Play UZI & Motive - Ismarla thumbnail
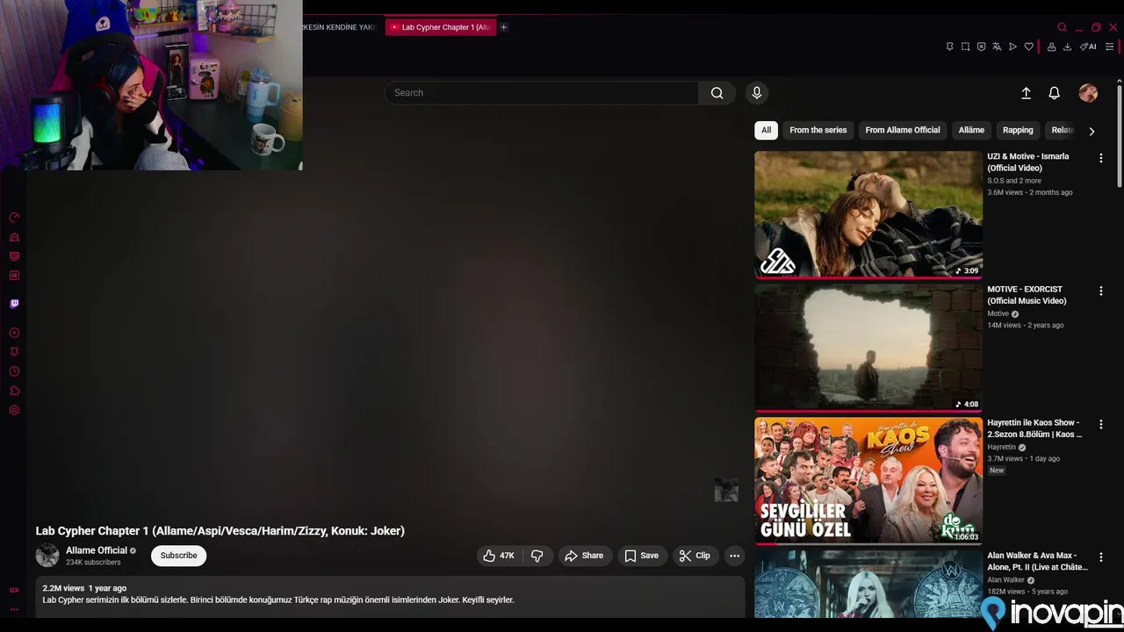This screenshot has height=632, width=1124. coord(868,214)
